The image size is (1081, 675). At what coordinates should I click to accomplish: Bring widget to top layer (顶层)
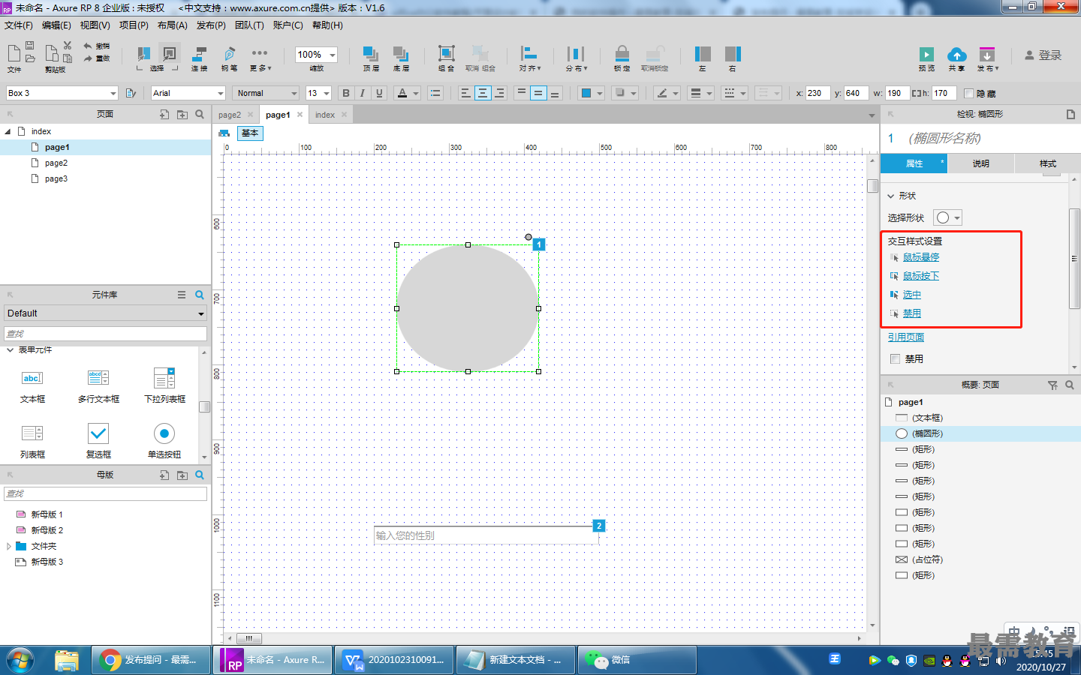coord(371,53)
